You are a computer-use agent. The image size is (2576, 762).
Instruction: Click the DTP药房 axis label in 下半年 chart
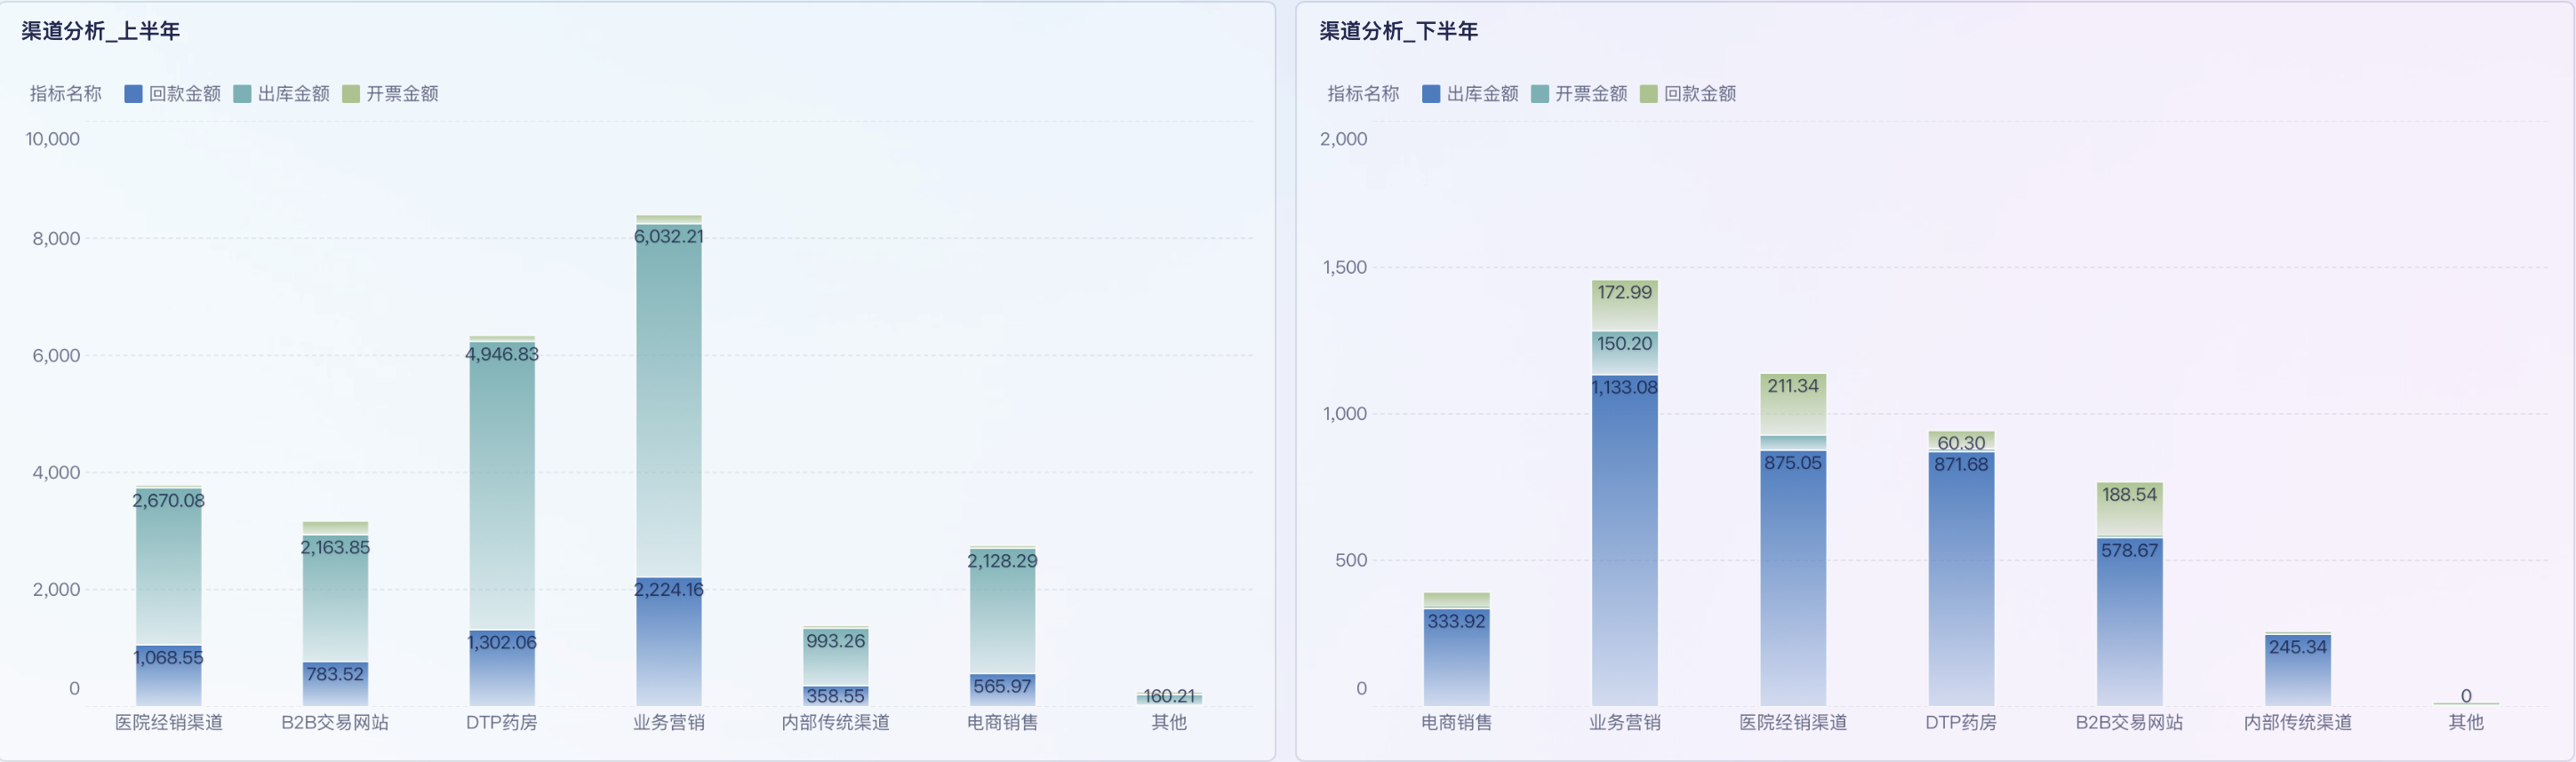coord(1961,722)
